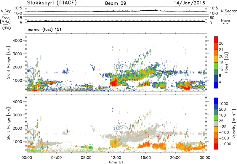The image size is (237, 164).
Task: Click the blue bottom of Power colorbar
Action: coord(216,85)
